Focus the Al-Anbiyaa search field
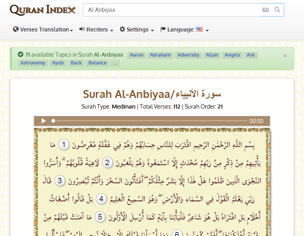The height and width of the screenshot is (236, 304). 172,10
